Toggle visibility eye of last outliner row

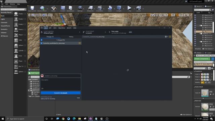(195, 46)
